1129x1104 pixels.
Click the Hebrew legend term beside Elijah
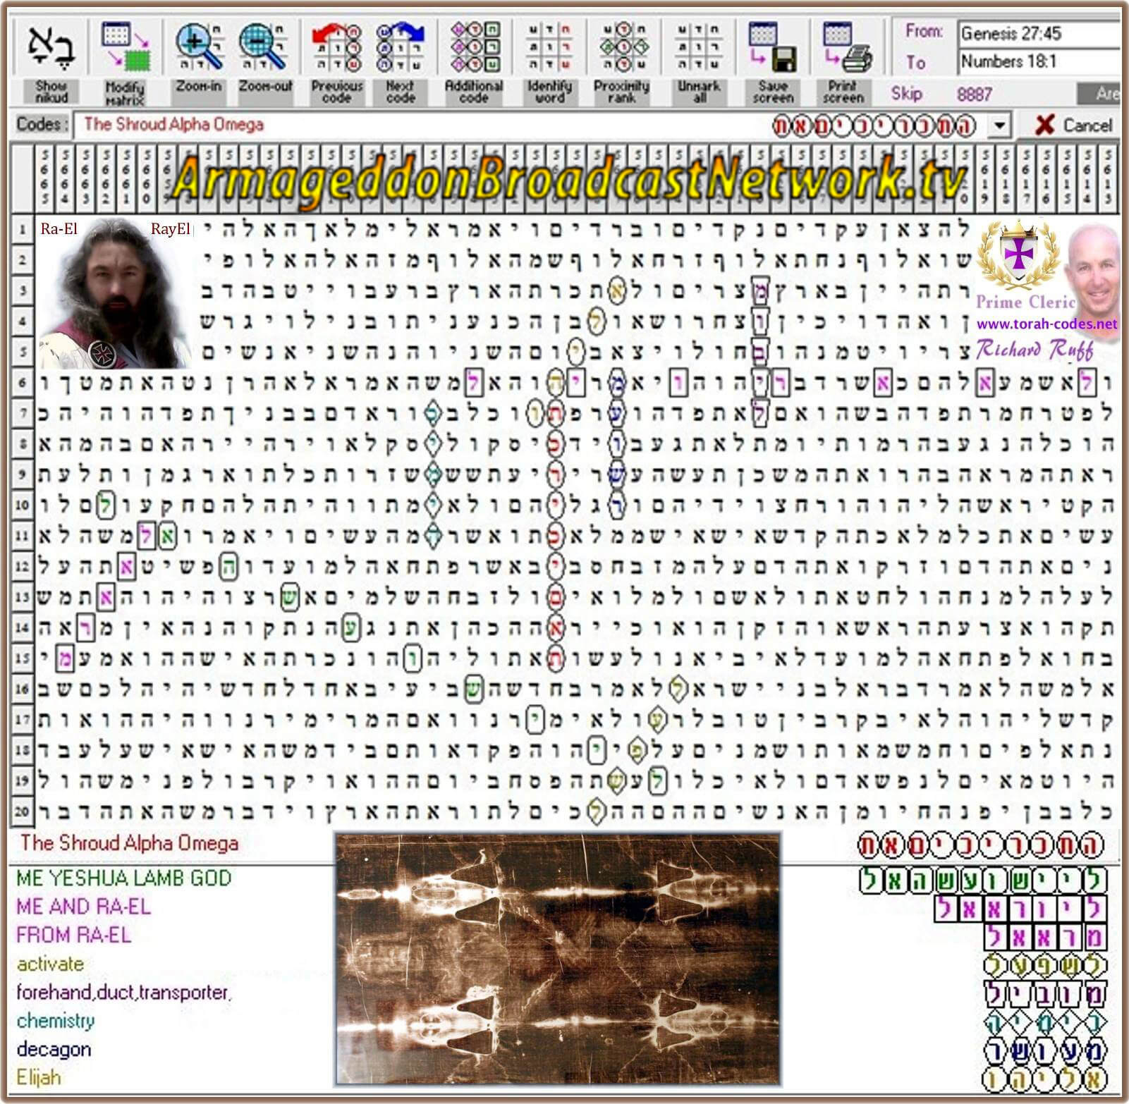[x=1044, y=1079]
